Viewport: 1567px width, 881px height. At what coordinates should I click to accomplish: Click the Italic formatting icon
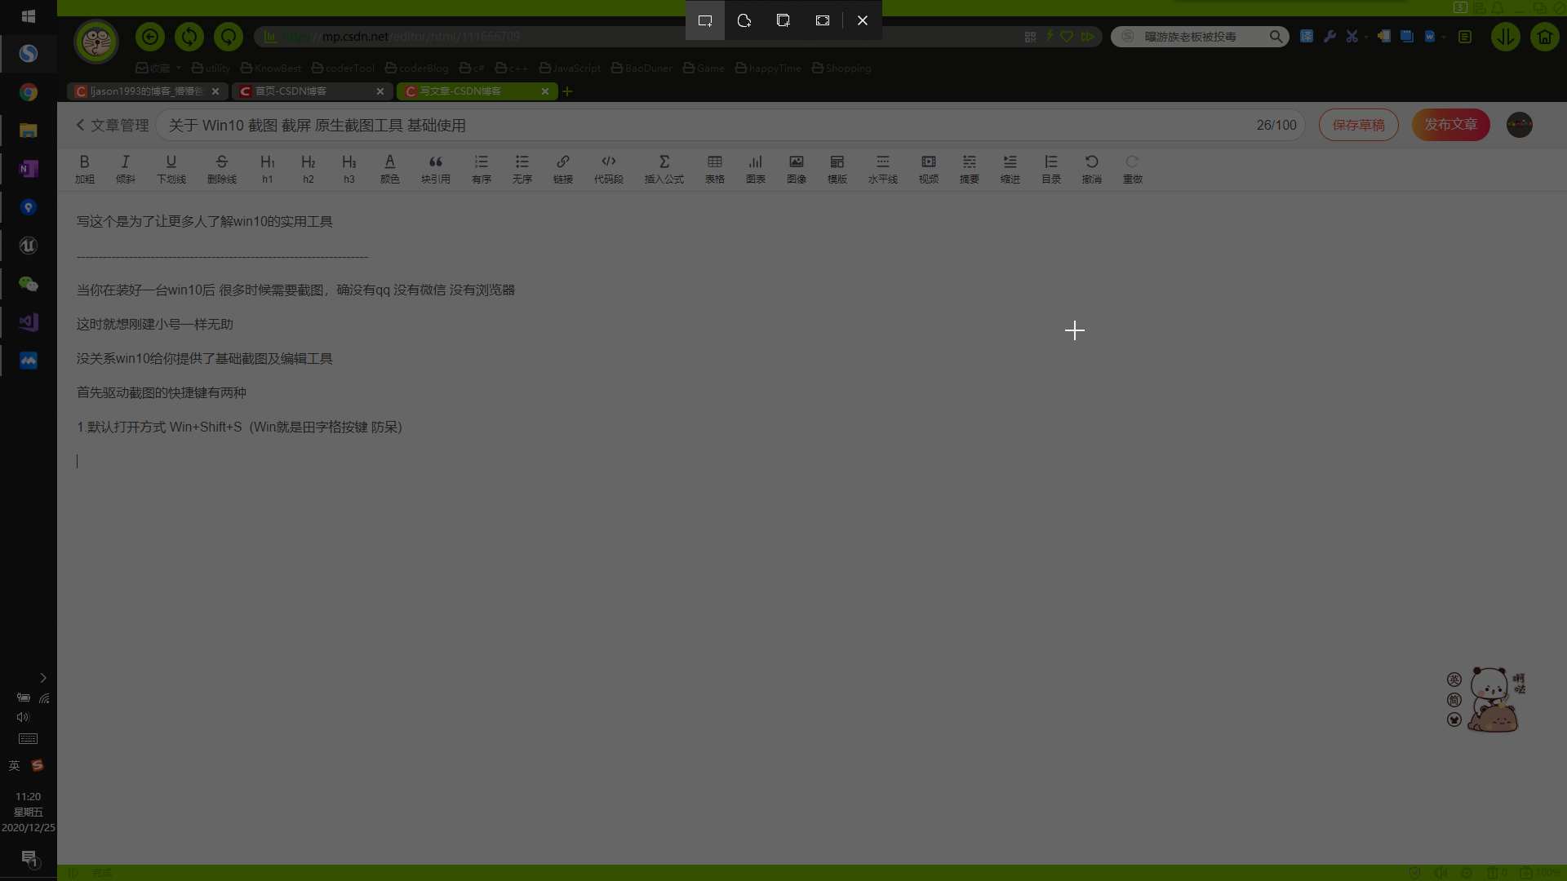click(x=125, y=162)
